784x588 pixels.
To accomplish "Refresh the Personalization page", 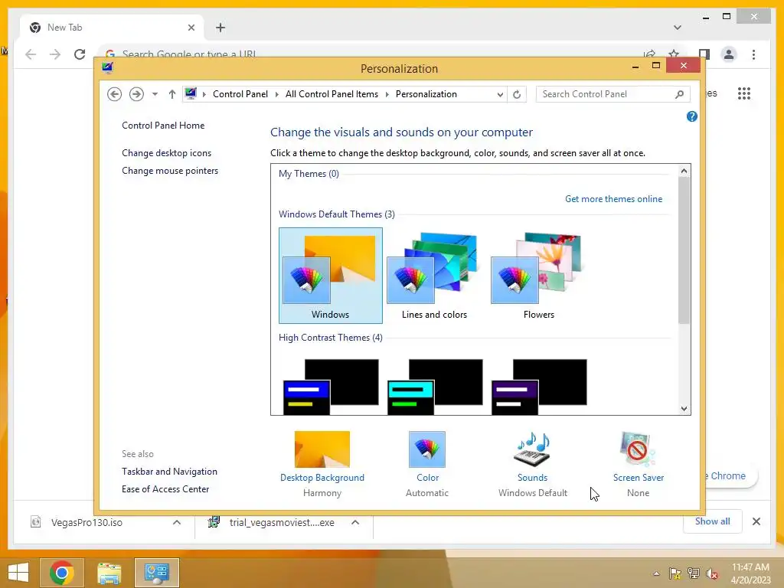I will click(x=517, y=94).
